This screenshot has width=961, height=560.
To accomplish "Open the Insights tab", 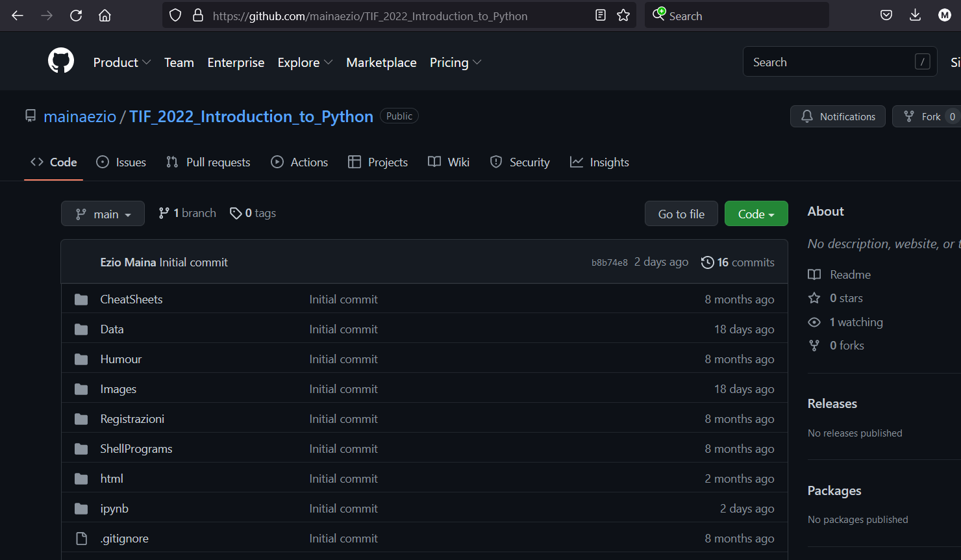I will (x=599, y=162).
